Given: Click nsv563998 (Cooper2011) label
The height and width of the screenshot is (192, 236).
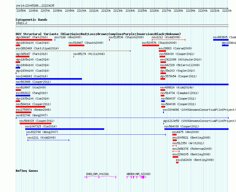Looking at the screenshot, I should click(33, 82).
